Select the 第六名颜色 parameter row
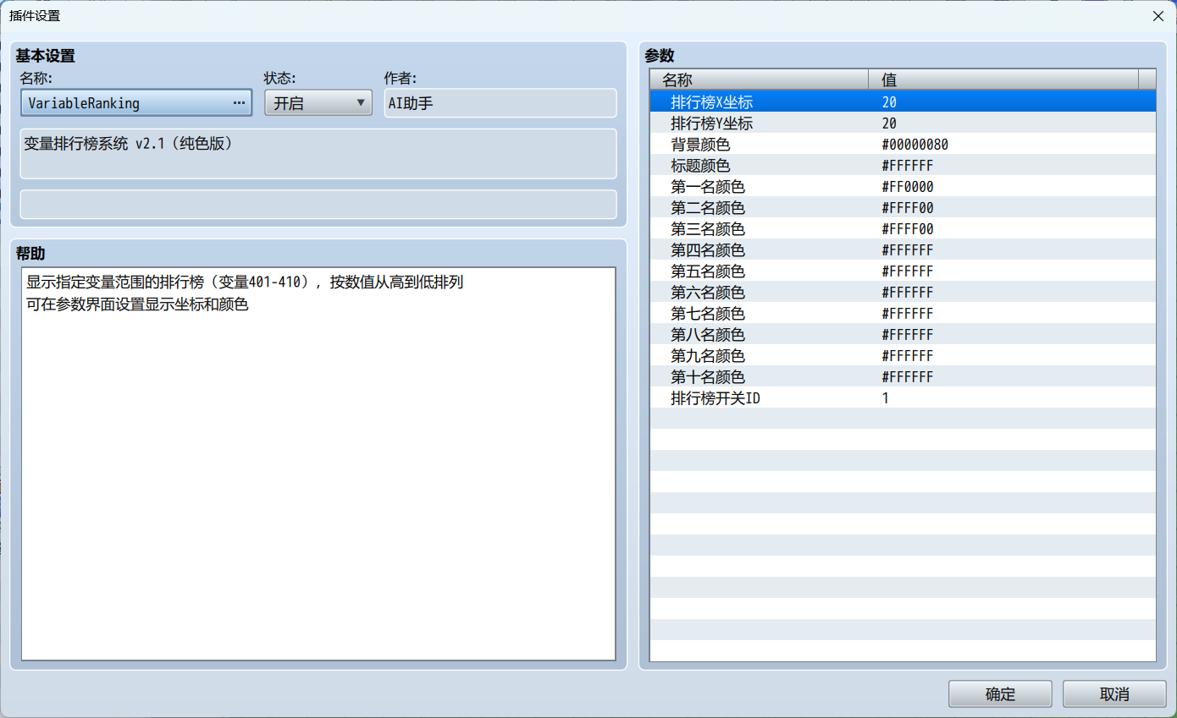1177x718 pixels. point(903,292)
